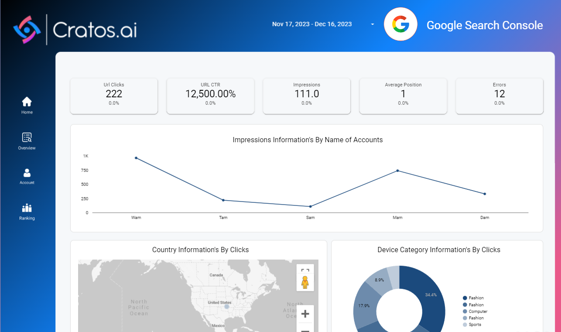This screenshot has width=561, height=332.
Task: Click the Canada label on the map
Action: coord(216,275)
